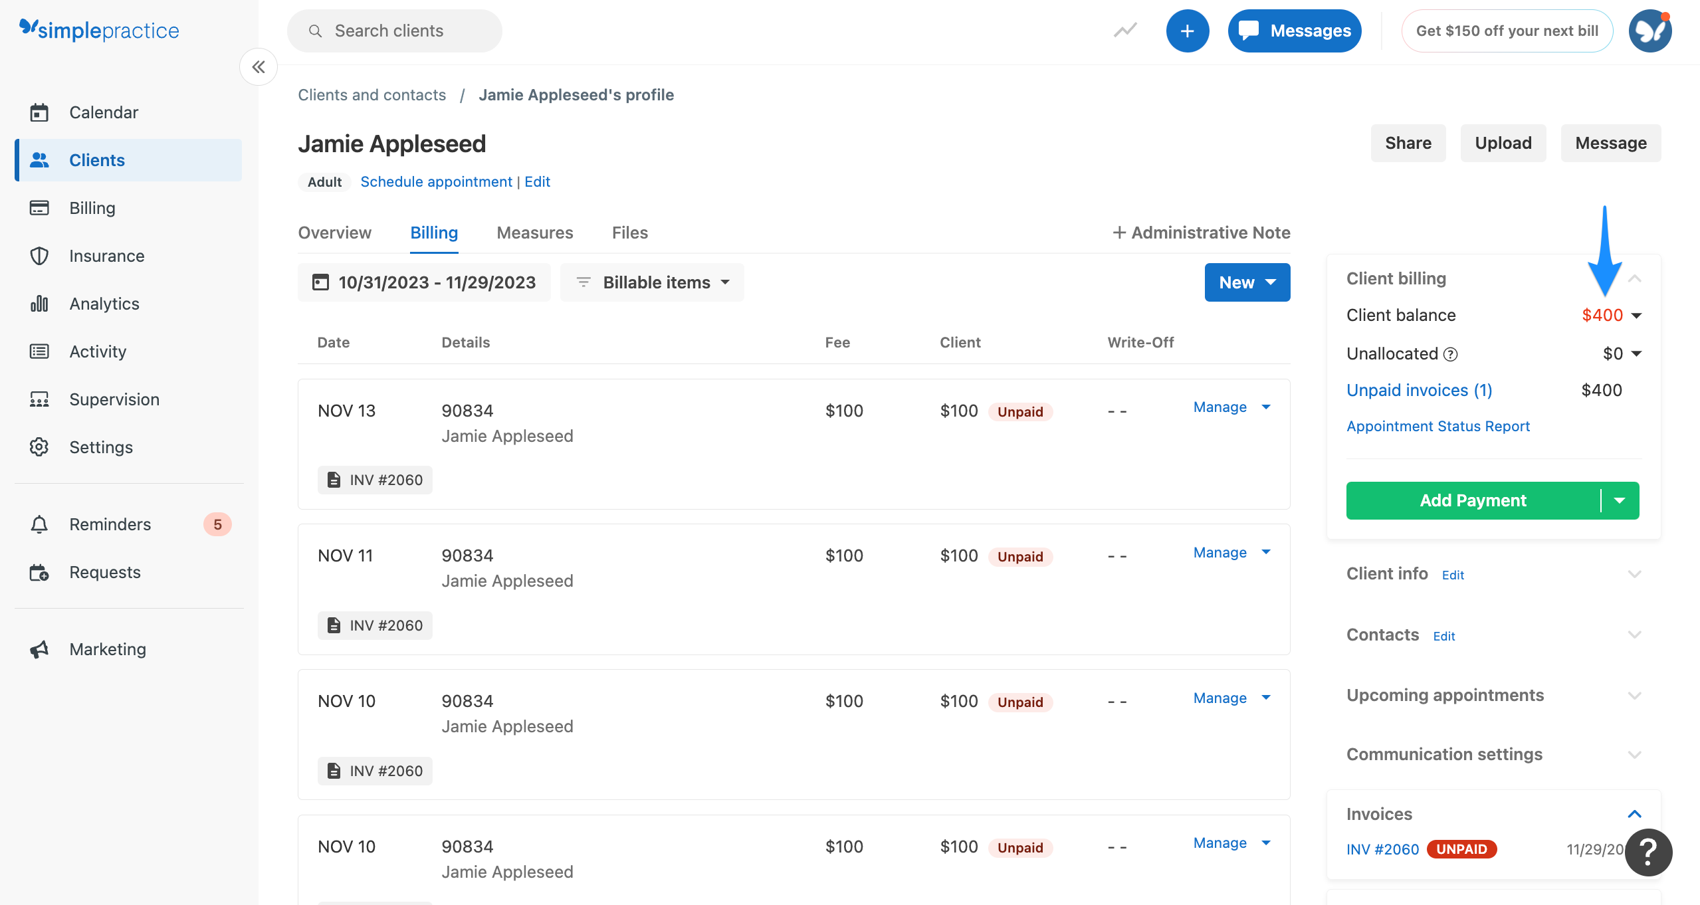
Task: Click Add Payment green button
Action: pos(1473,500)
